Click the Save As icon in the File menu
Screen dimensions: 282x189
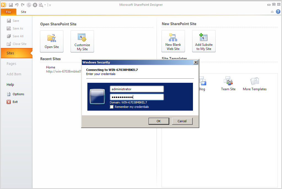pos(9,28)
